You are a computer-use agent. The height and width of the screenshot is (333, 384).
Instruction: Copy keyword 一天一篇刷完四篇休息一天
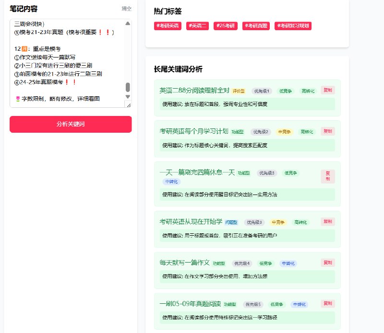pos(328,176)
